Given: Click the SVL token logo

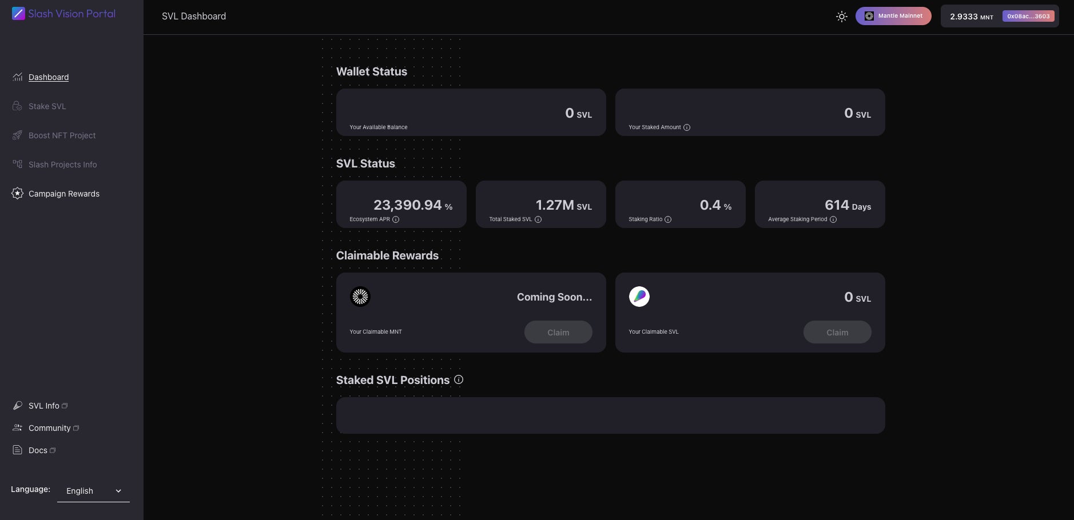Looking at the screenshot, I should coord(639,297).
